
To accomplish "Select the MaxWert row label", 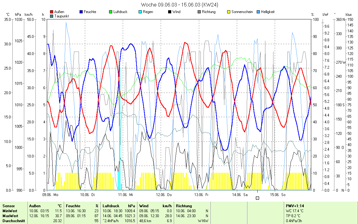I will (x=11, y=216).
